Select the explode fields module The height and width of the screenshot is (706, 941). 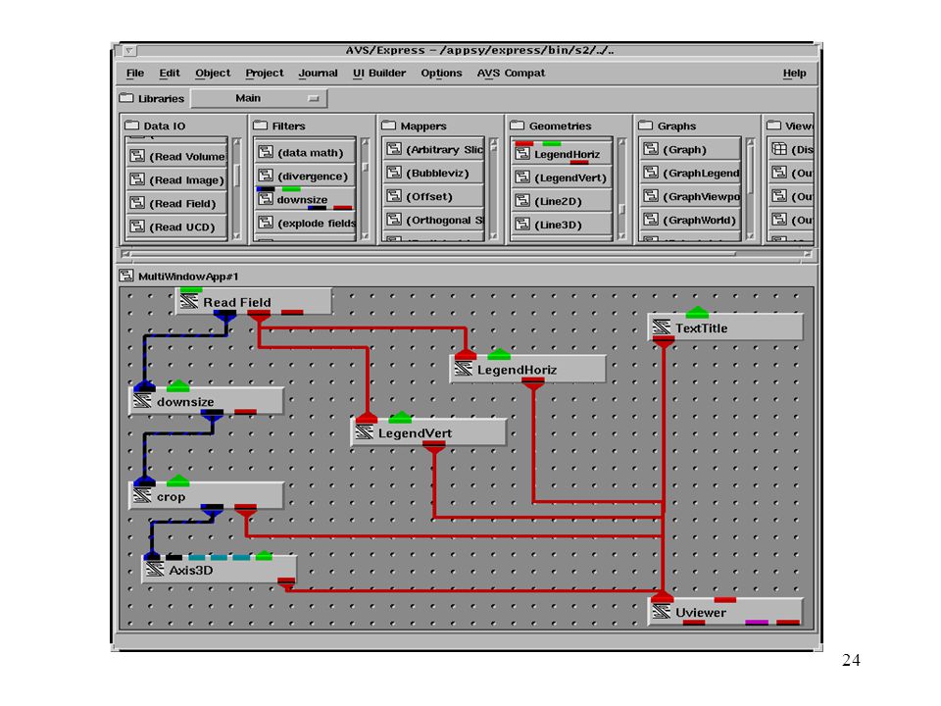point(305,223)
